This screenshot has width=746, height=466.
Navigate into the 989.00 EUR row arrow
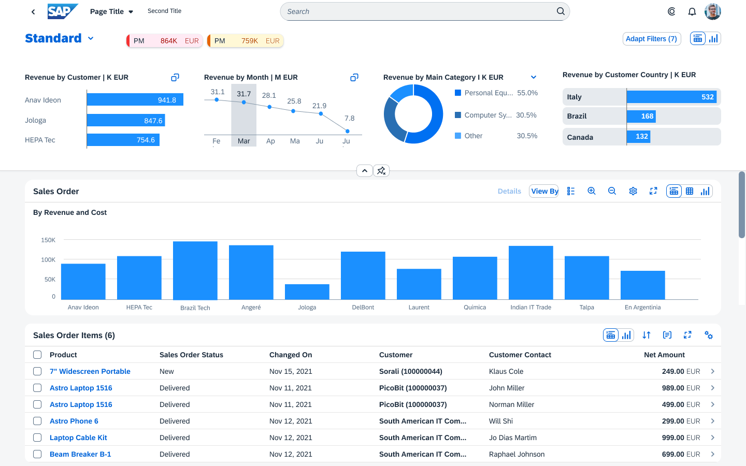tap(713, 388)
